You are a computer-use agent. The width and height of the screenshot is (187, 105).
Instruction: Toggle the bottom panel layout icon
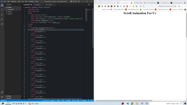[x=74, y=1]
